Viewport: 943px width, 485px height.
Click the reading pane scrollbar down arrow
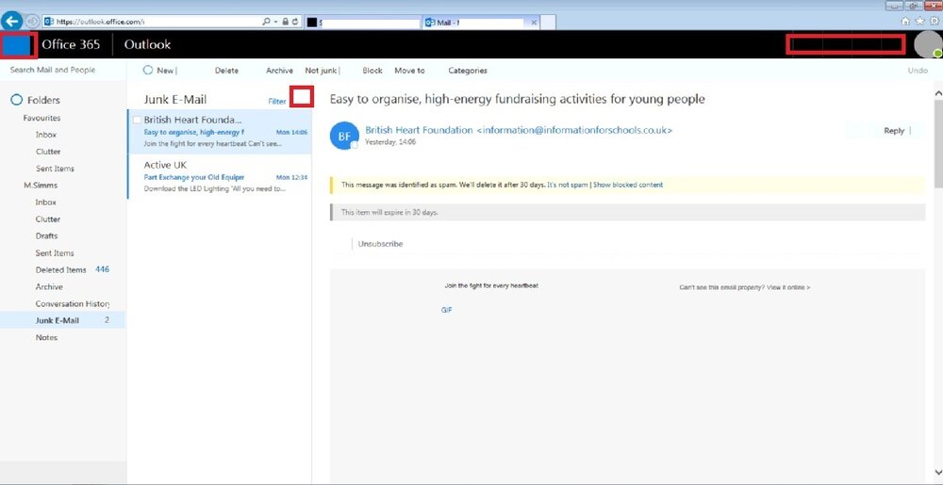(x=937, y=473)
